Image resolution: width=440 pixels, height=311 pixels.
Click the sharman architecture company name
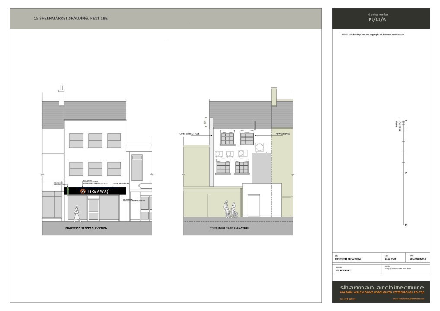[x=382, y=287]
